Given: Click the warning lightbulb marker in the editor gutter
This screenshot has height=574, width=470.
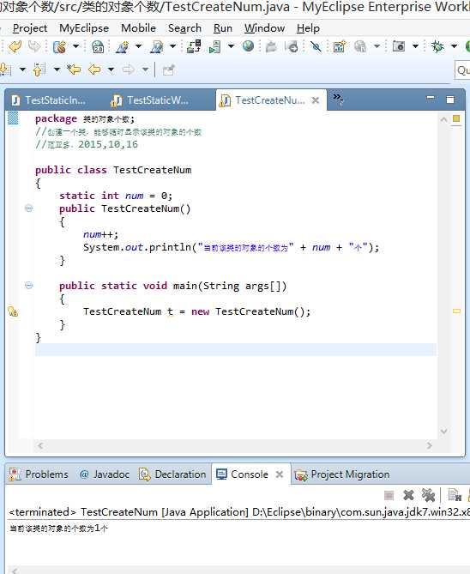Looking at the screenshot, I should tap(13, 311).
